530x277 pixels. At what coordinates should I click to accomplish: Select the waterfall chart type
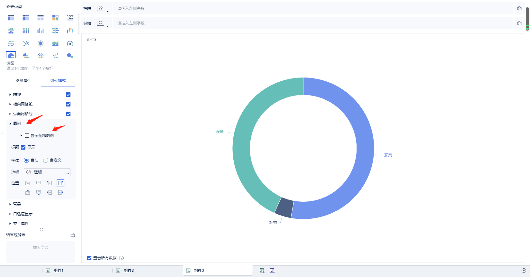tap(70, 31)
